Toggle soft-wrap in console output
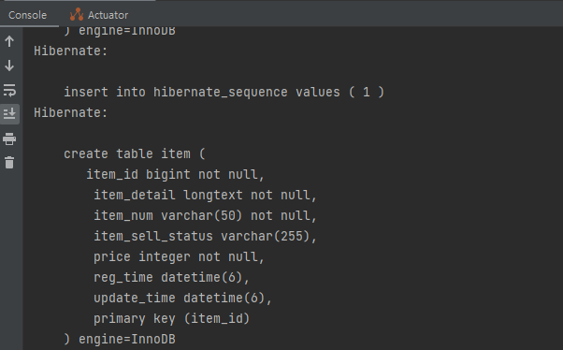This screenshot has width=563, height=350. (x=9, y=90)
